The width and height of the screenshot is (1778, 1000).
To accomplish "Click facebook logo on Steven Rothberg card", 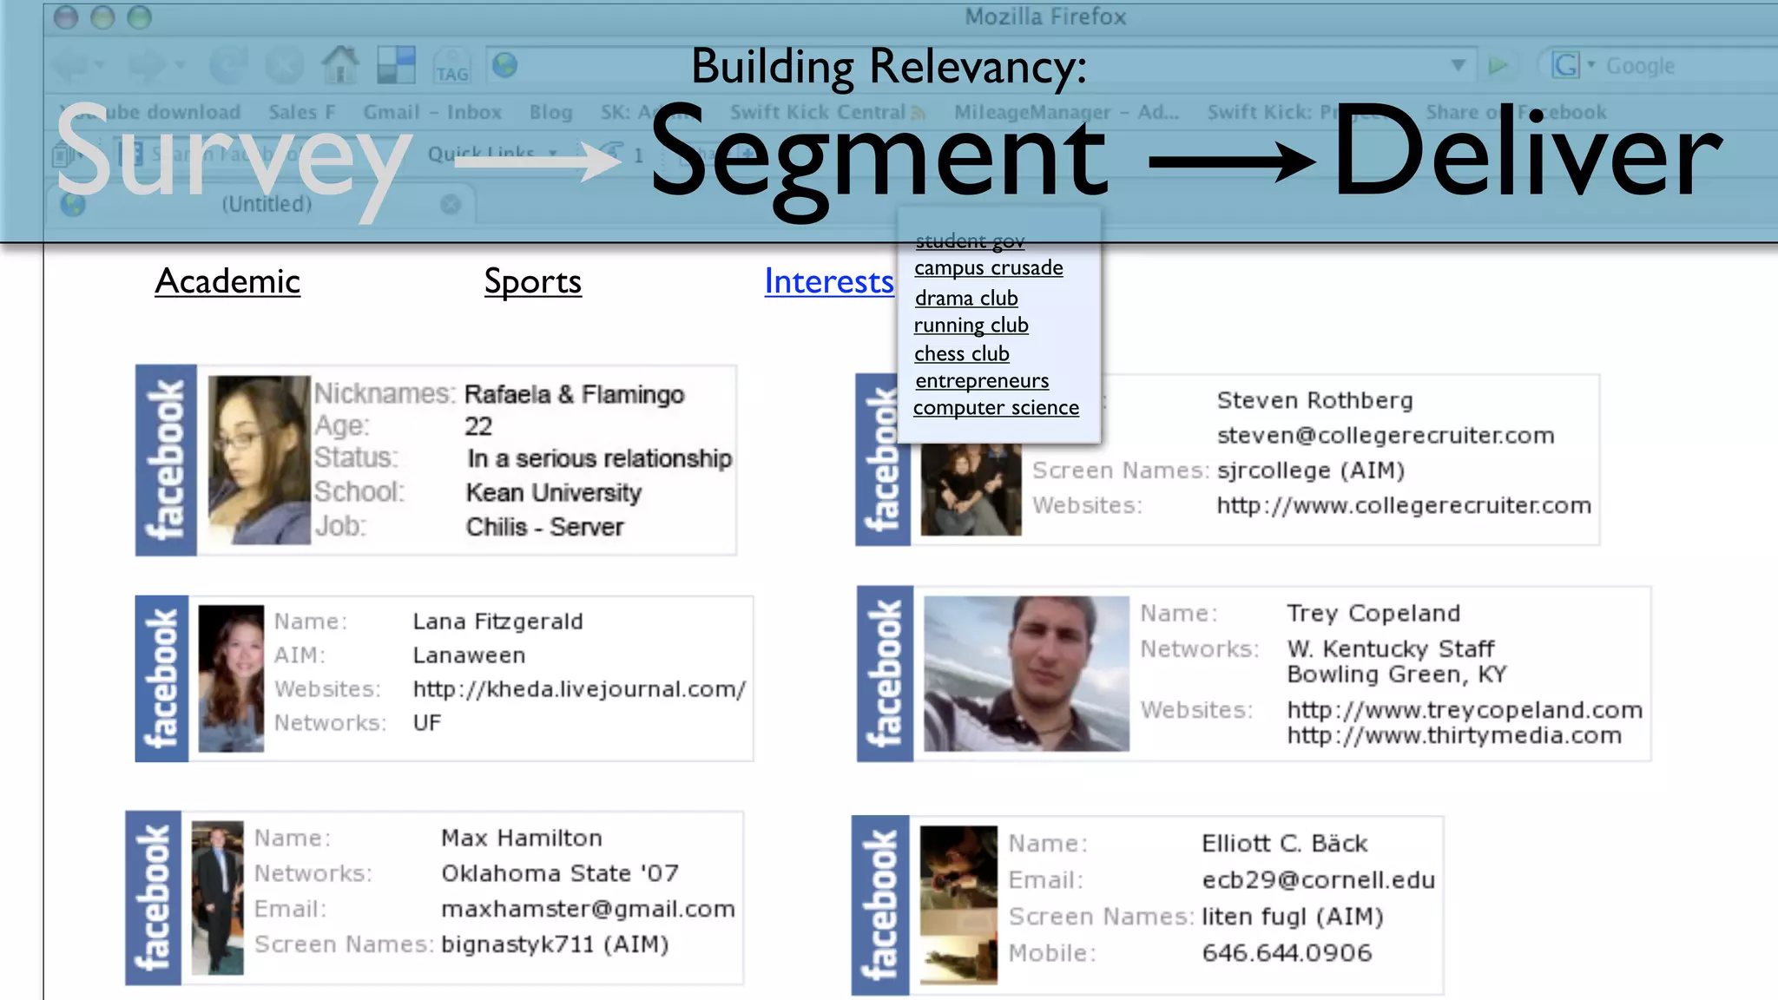I will pyautogui.click(x=883, y=460).
